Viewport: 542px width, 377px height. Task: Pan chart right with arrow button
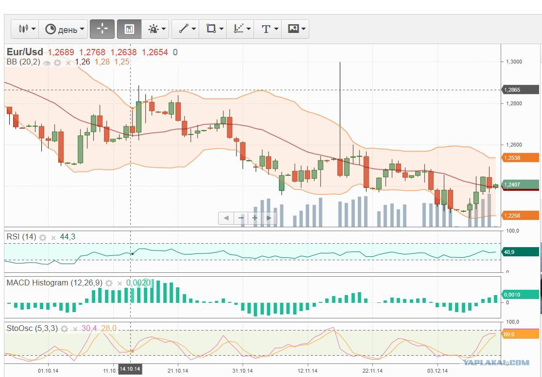(269, 218)
